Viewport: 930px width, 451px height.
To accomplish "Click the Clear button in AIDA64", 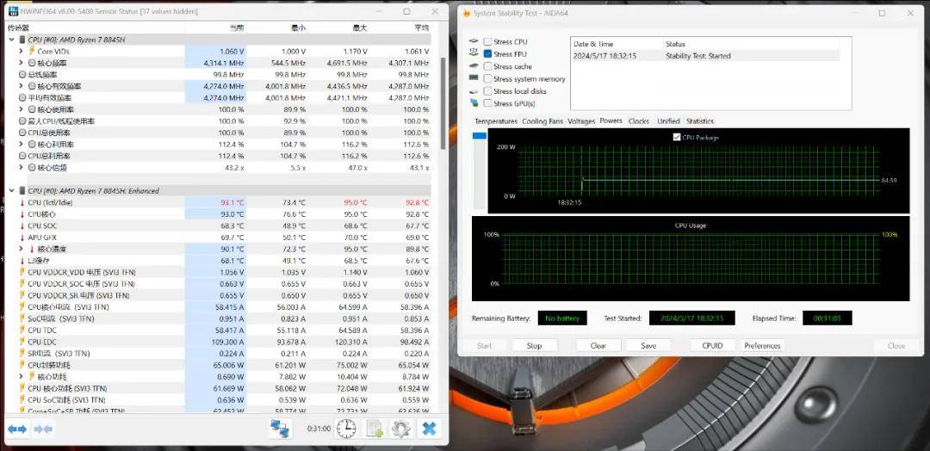I will tap(598, 345).
